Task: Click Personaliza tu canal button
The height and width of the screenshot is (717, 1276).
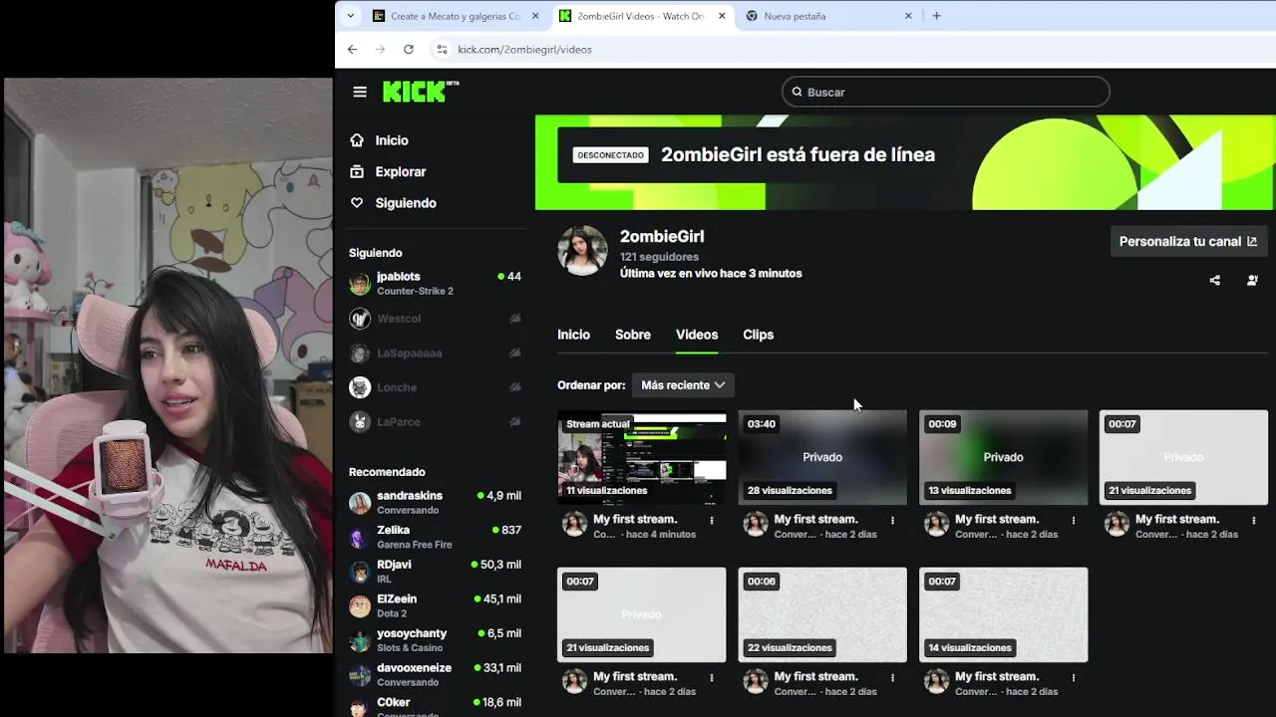Action: coord(1188,242)
